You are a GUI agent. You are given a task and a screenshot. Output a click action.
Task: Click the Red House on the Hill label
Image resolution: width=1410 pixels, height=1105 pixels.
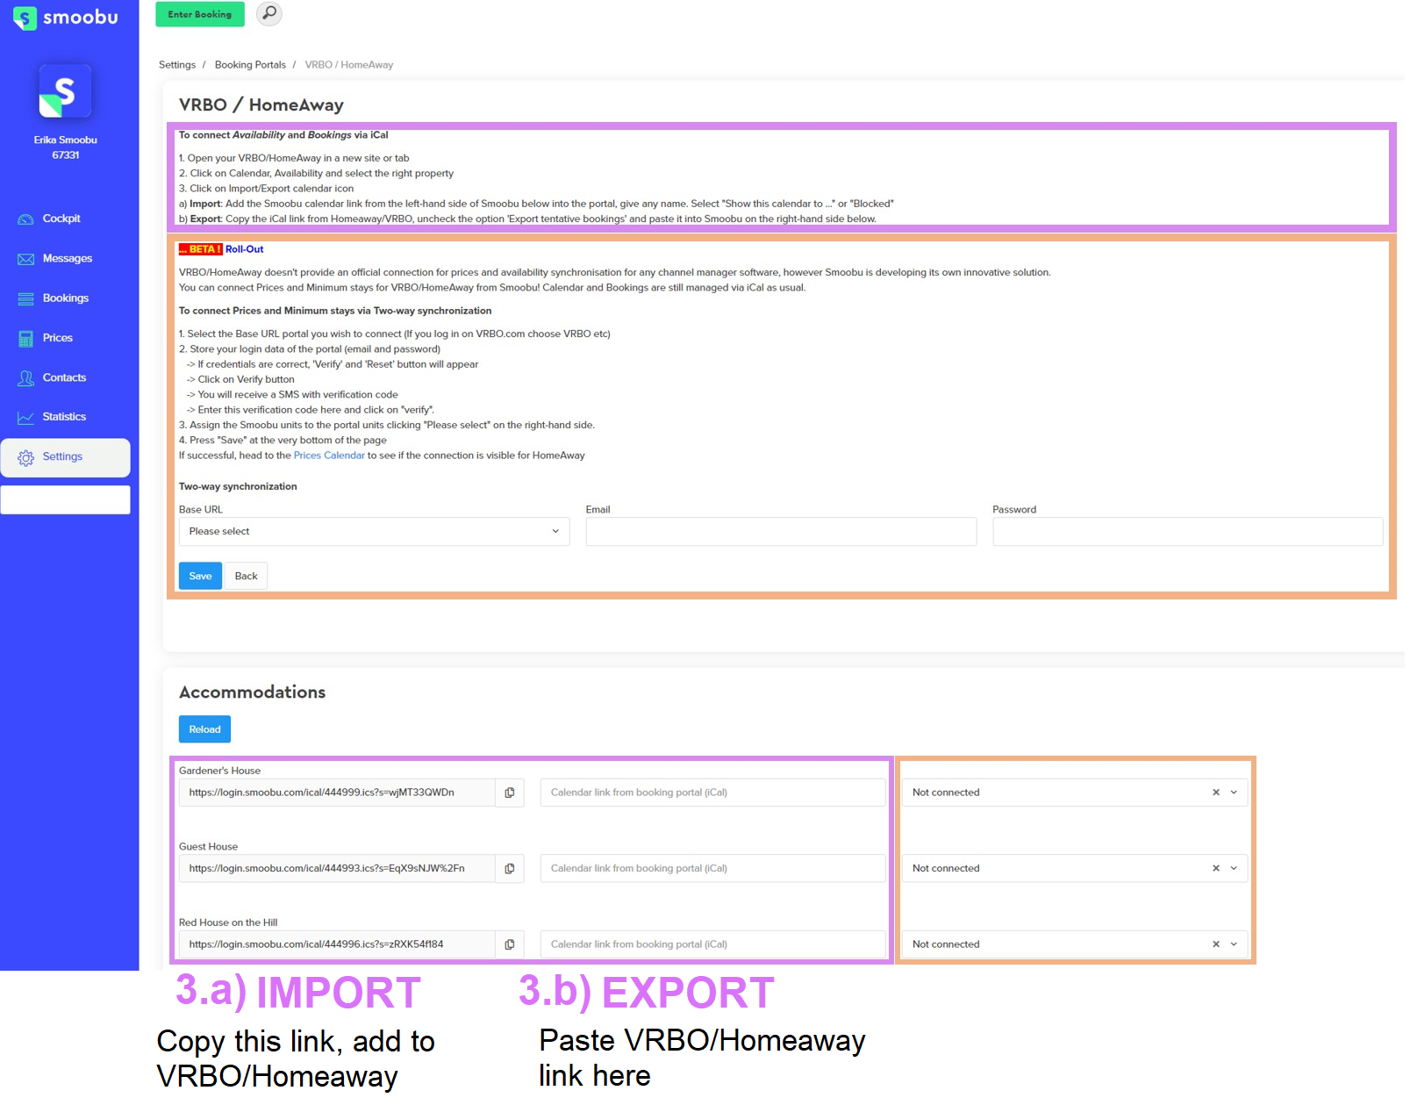point(228,923)
